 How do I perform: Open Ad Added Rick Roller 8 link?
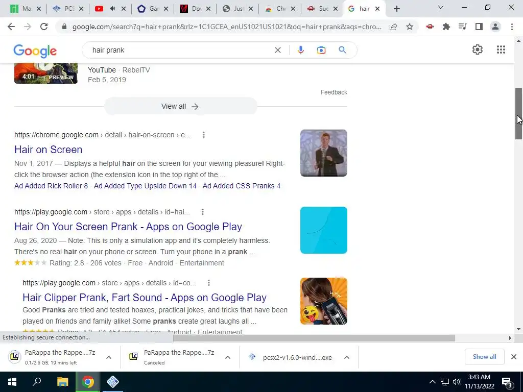pos(51,186)
